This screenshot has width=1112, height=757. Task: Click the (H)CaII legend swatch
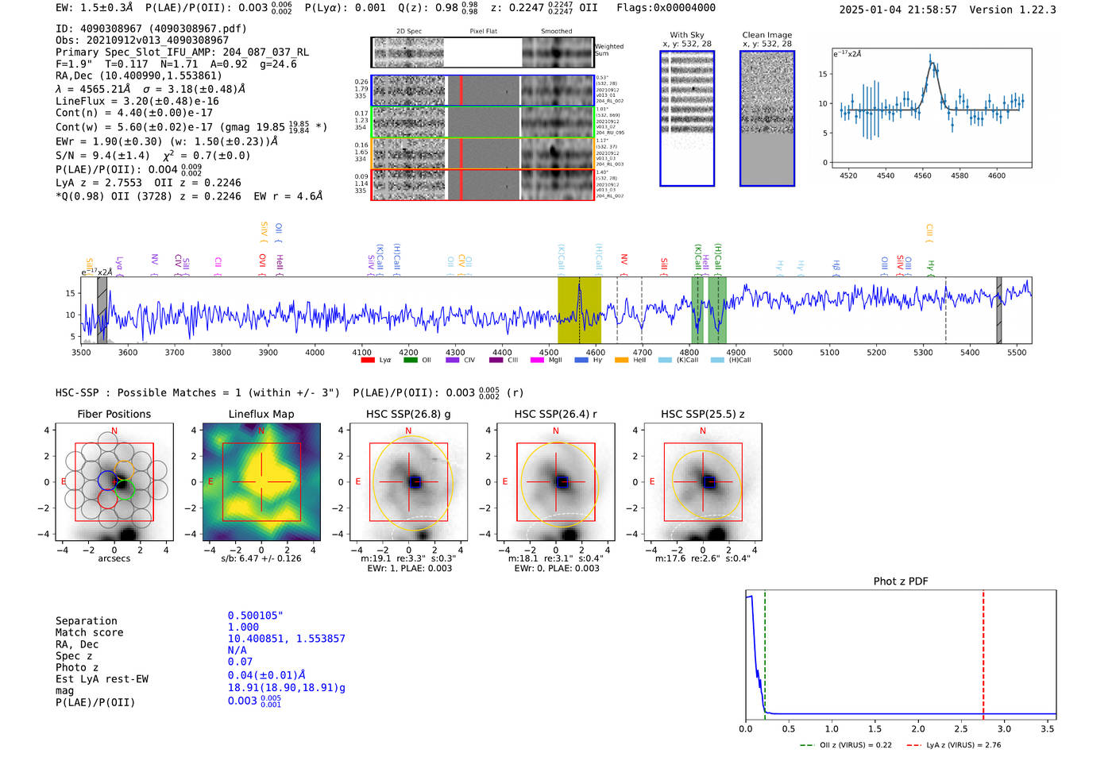click(x=717, y=360)
